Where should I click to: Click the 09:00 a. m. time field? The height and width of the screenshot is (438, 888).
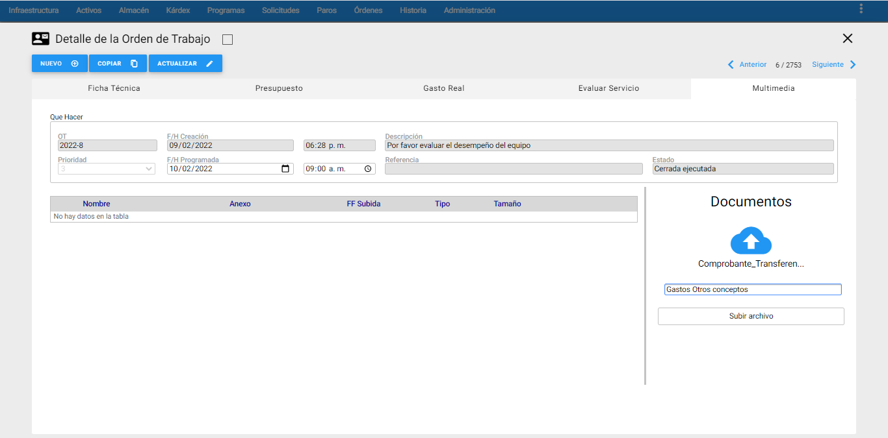tap(339, 169)
